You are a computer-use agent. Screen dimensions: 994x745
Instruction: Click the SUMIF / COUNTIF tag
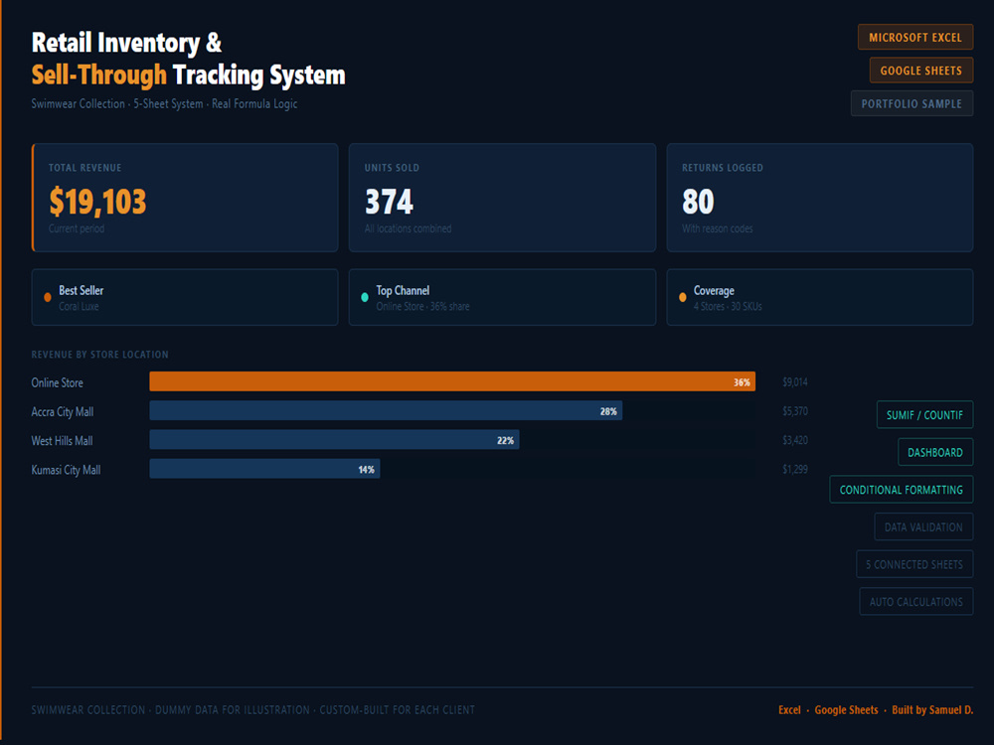coord(924,415)
